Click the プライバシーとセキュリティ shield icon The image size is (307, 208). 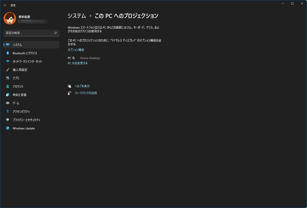(x=8, y=120)
